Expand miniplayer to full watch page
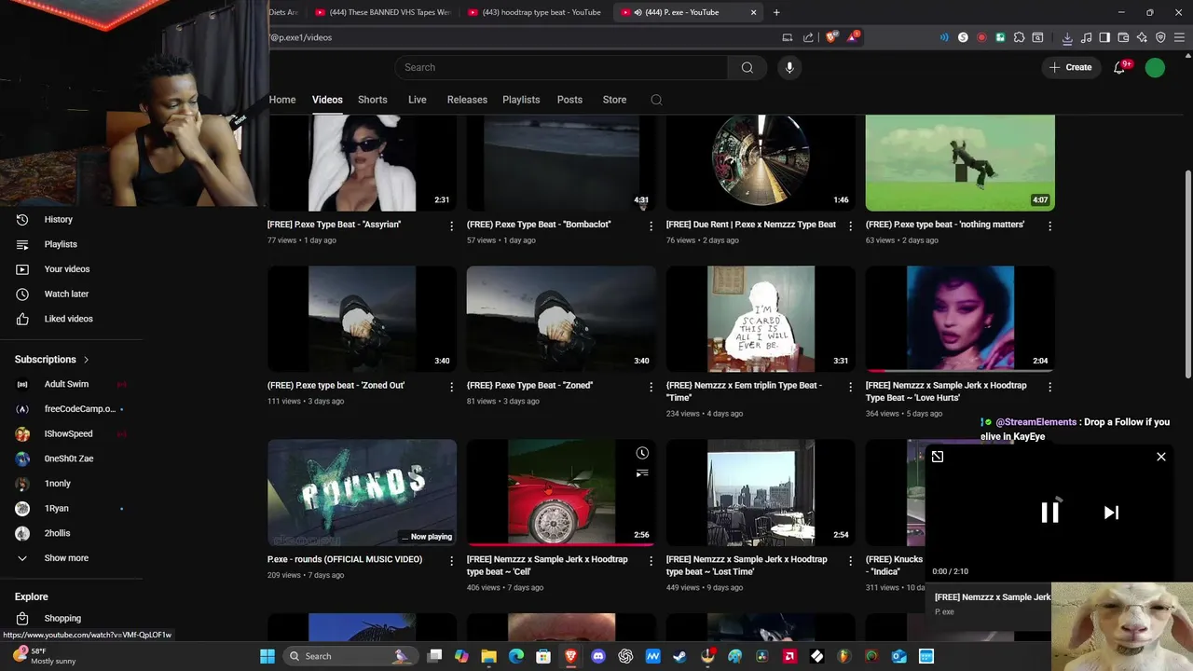The height and width of the screenshot is (671, 1193). 938,457
